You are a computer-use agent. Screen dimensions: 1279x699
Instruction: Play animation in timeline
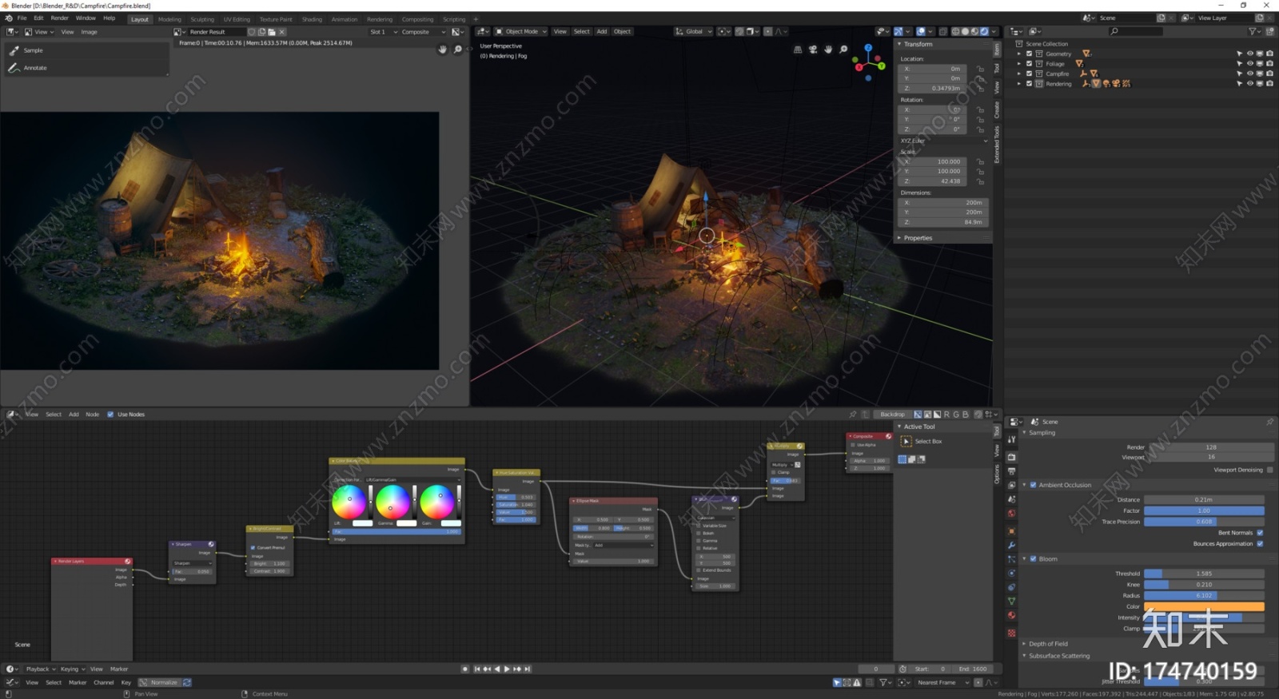[507, 669]
